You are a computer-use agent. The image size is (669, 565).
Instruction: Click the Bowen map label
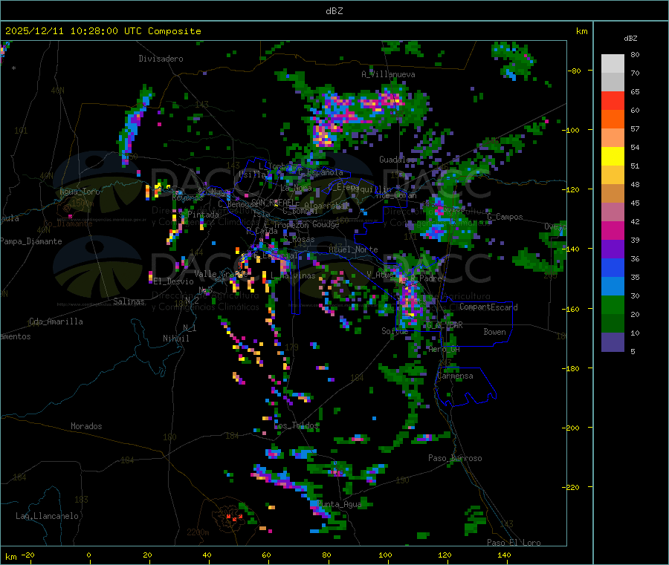tap(494, 332)
